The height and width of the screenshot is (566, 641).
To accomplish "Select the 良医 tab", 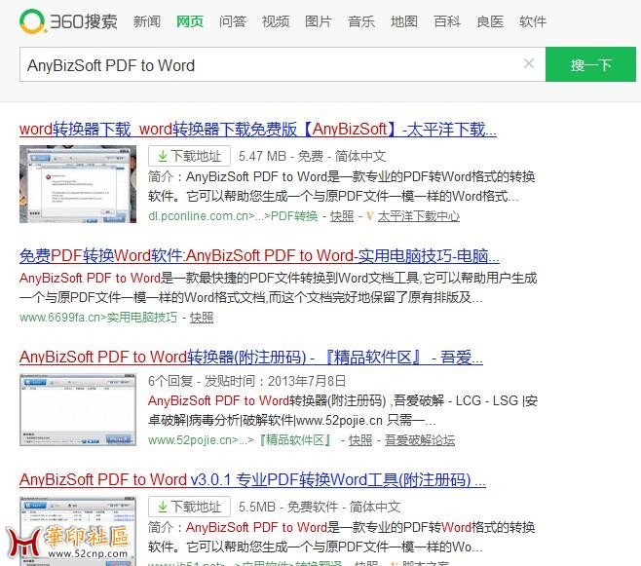I will [490, 21].
